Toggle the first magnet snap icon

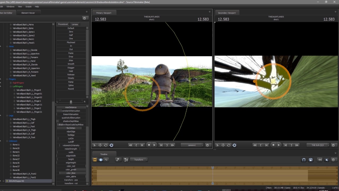coord(304,160)
